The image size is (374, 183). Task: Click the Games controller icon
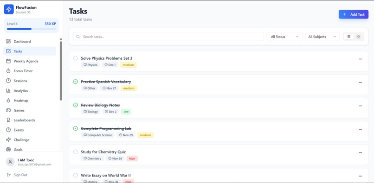(x=8, y=110)
